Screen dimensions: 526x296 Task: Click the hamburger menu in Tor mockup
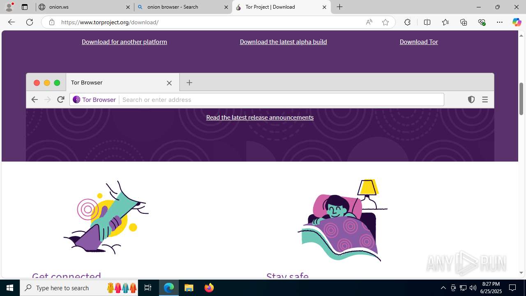point(485,99)
